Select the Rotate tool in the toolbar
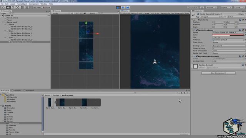This screenshot has height=138, width=246. (x=13, y=7)
